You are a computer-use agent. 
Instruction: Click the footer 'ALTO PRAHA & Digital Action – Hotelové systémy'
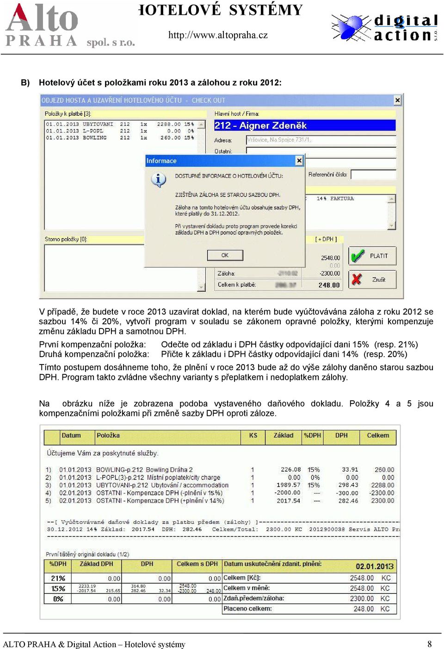pos(94,644)
